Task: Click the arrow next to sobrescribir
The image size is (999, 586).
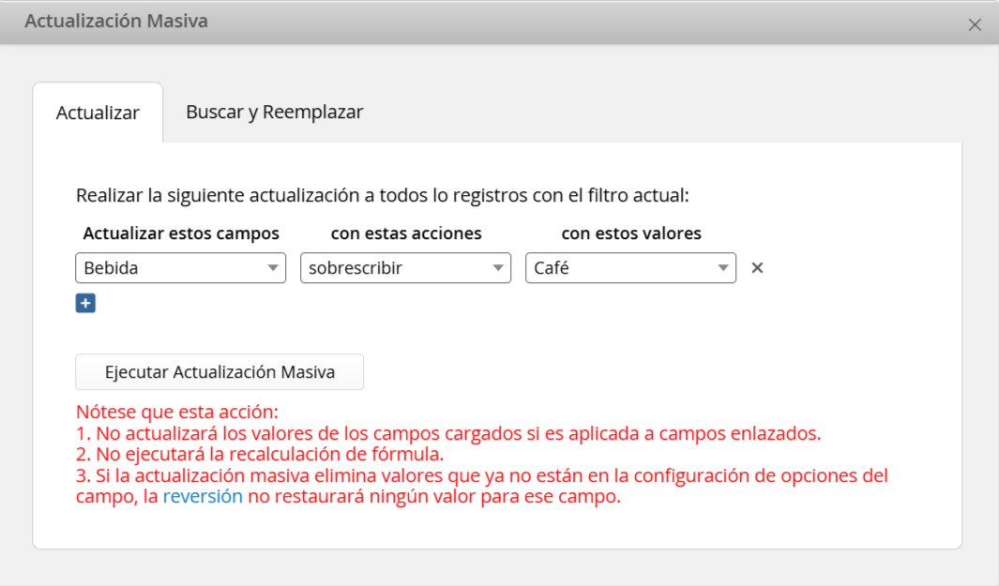Action: coord(498,267)
